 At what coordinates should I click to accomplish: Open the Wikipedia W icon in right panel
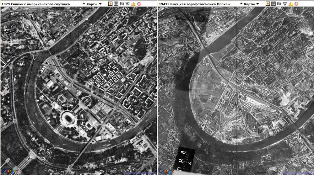point(285,4)
